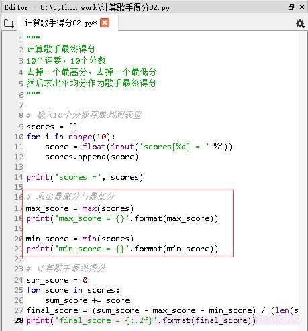Click line number 28 in the gutter
This screenshot has height=331, width=308.
(x=19, y=320)
